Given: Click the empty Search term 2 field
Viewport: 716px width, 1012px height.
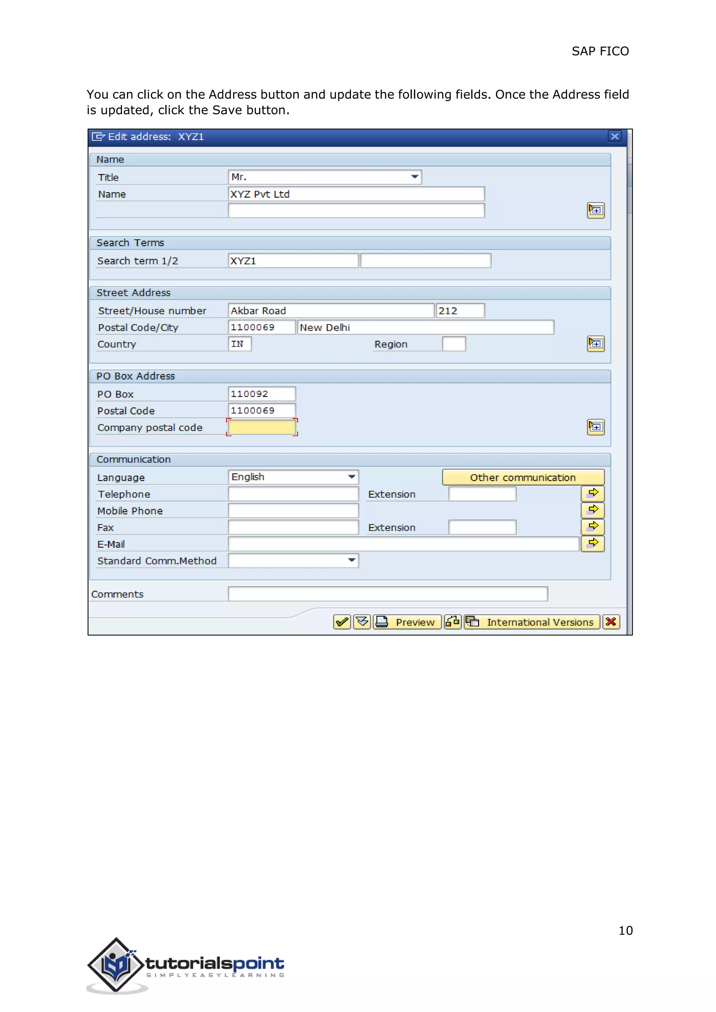Looking at the screenshot, I should pos(425,260).
